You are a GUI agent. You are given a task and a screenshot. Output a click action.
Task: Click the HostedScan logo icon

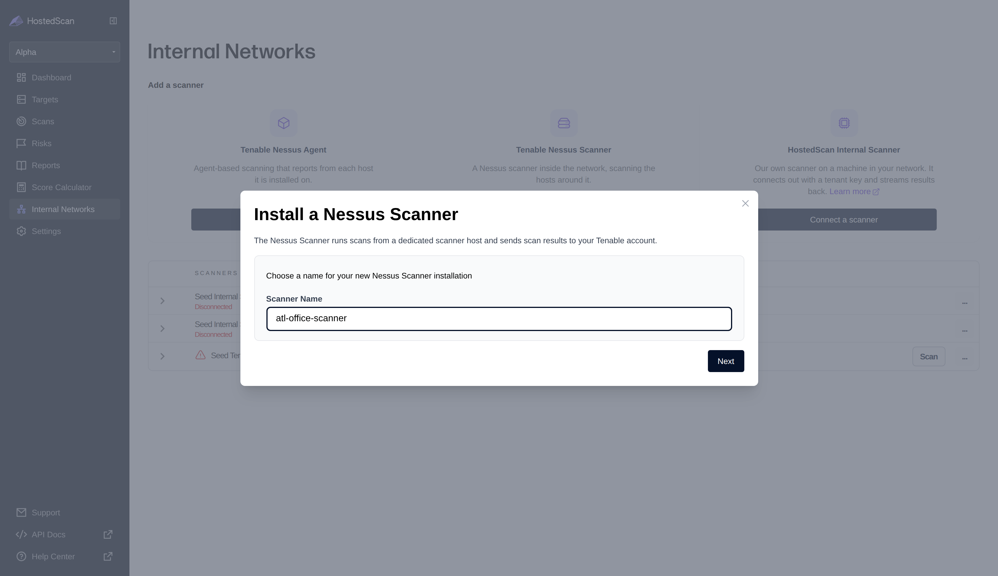[16, 21]
